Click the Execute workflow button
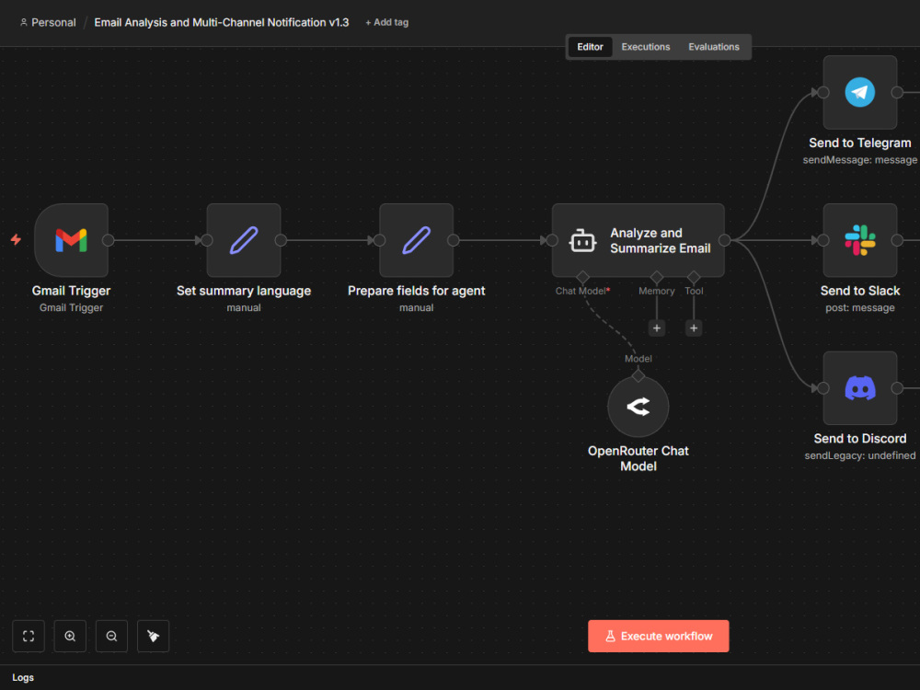Image resolution: width=920 pixels, height=690 pixels. 659,636
